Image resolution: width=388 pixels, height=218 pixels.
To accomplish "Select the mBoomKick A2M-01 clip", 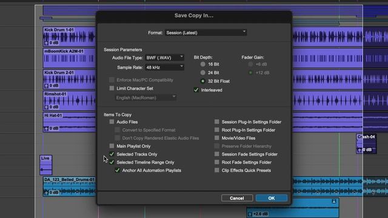I will coord(69,58).
